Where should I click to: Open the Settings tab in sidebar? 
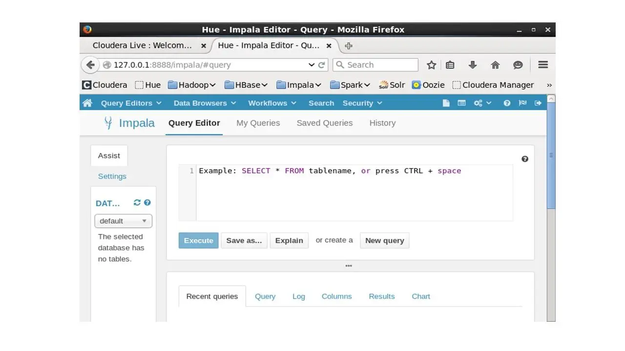point(112,176)
